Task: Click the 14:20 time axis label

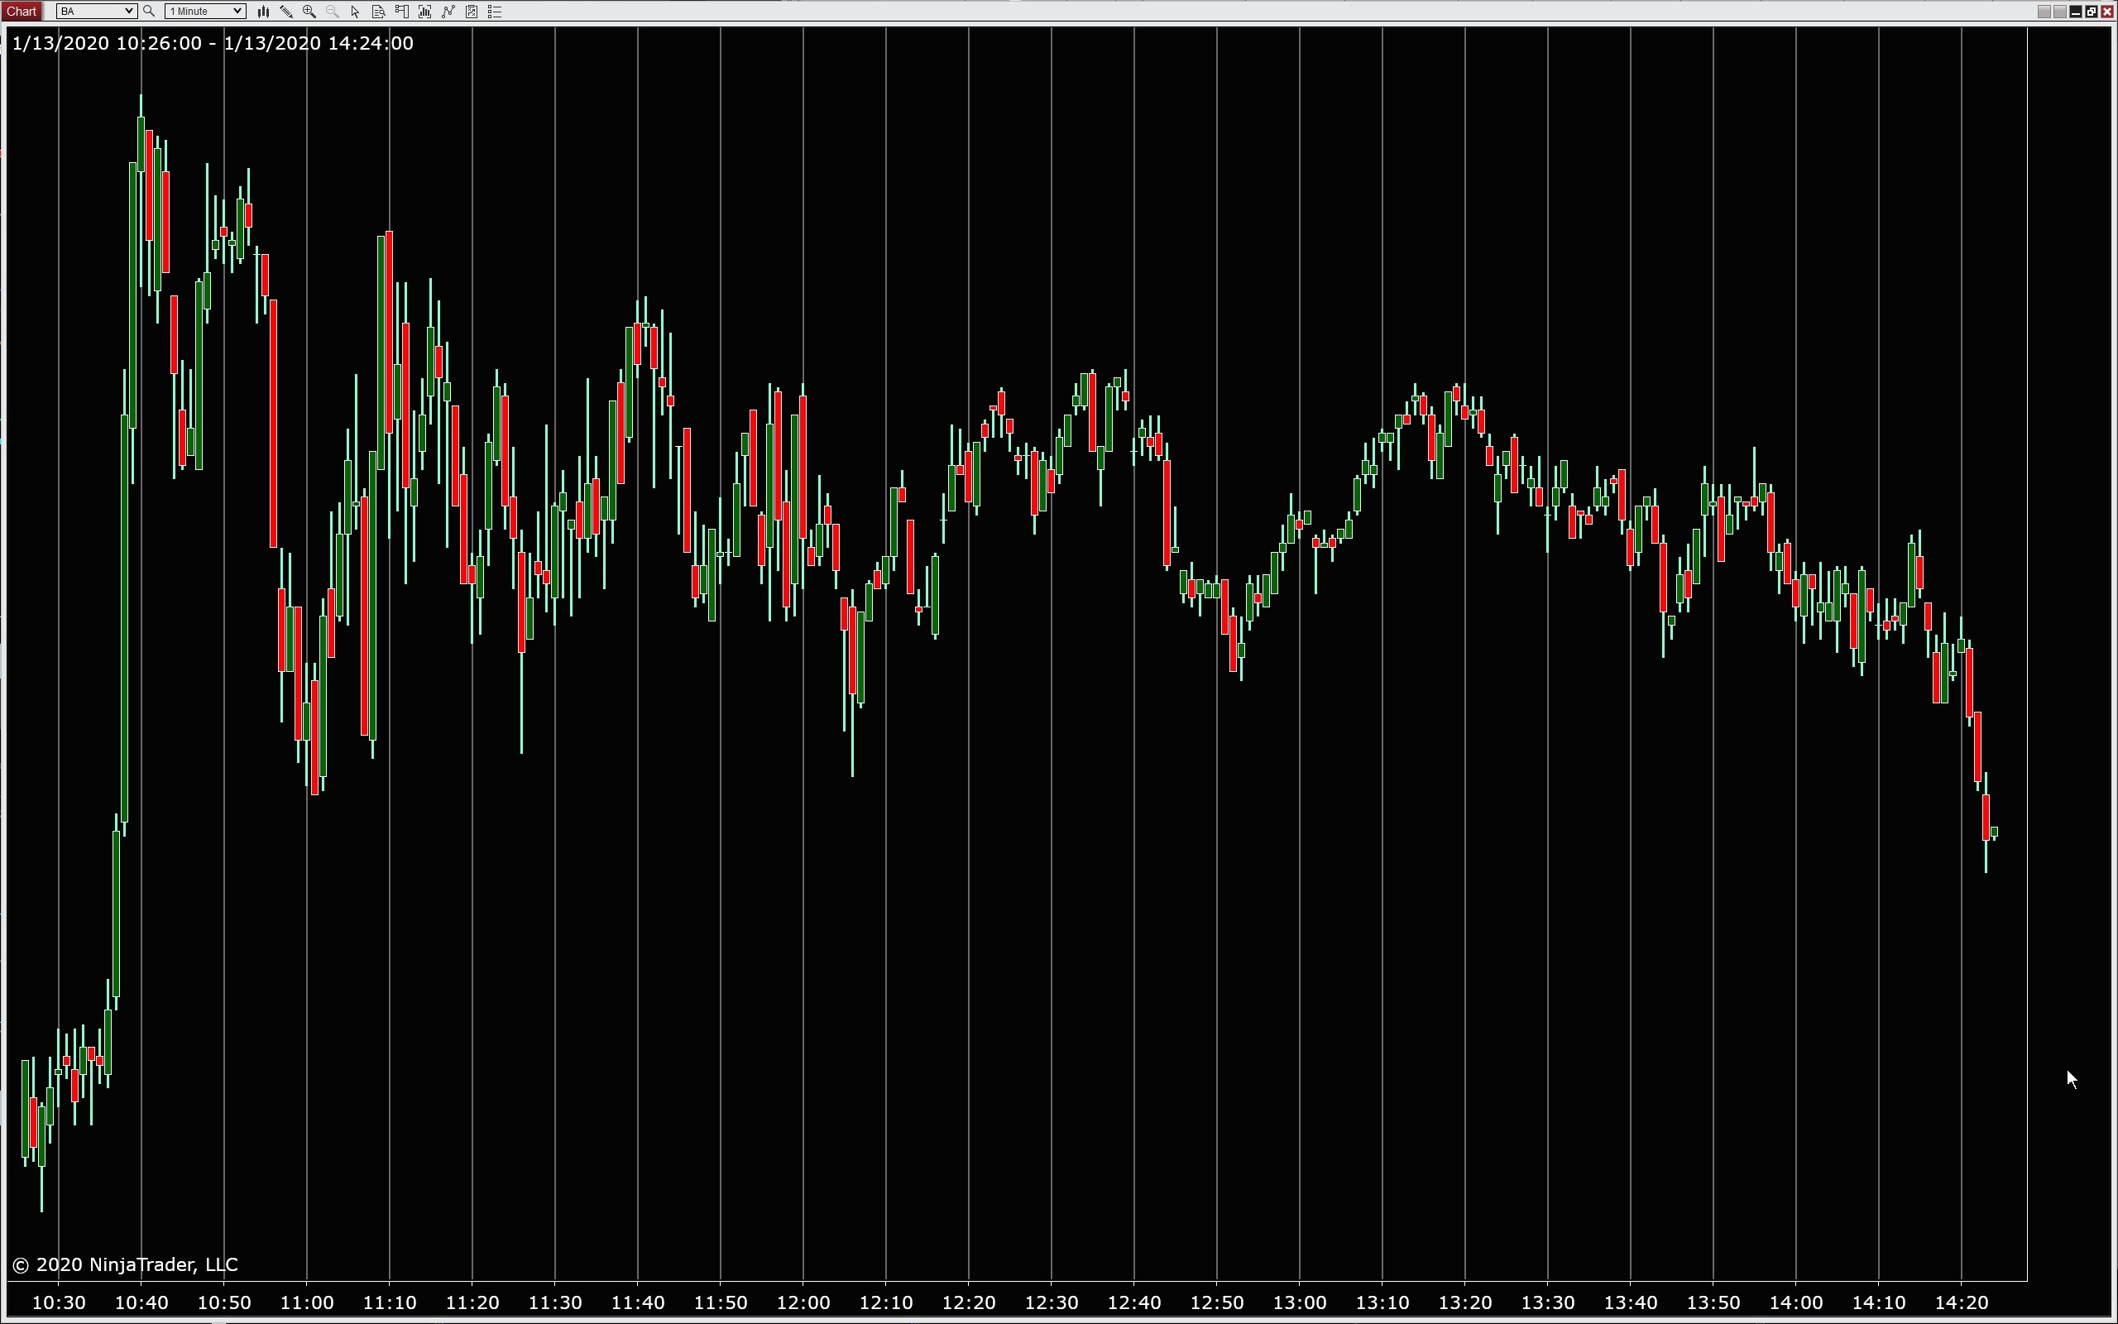Action: coord(1961,1303)
